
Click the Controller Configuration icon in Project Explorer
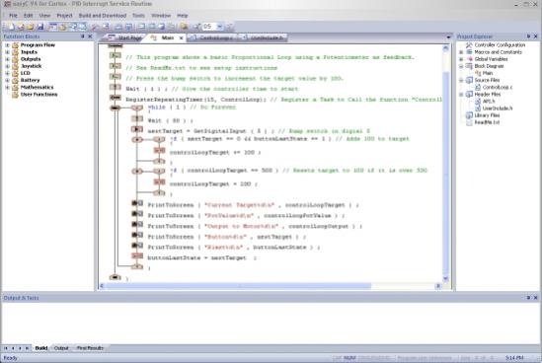(x=469, y=45)
